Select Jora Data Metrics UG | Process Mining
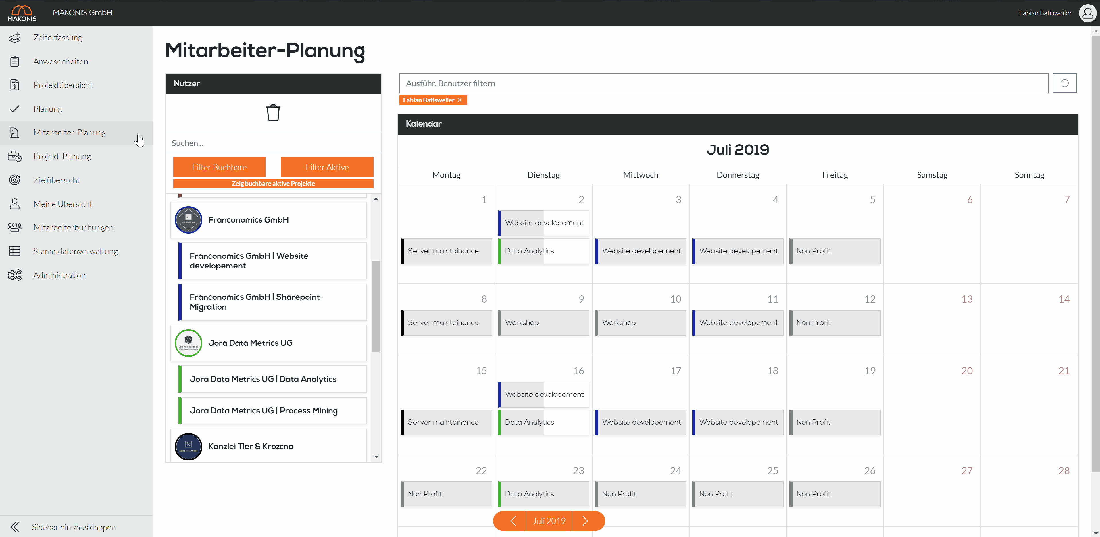This screenshot has height=537, width=1100. pyautogui.click(x=272, y=411)
